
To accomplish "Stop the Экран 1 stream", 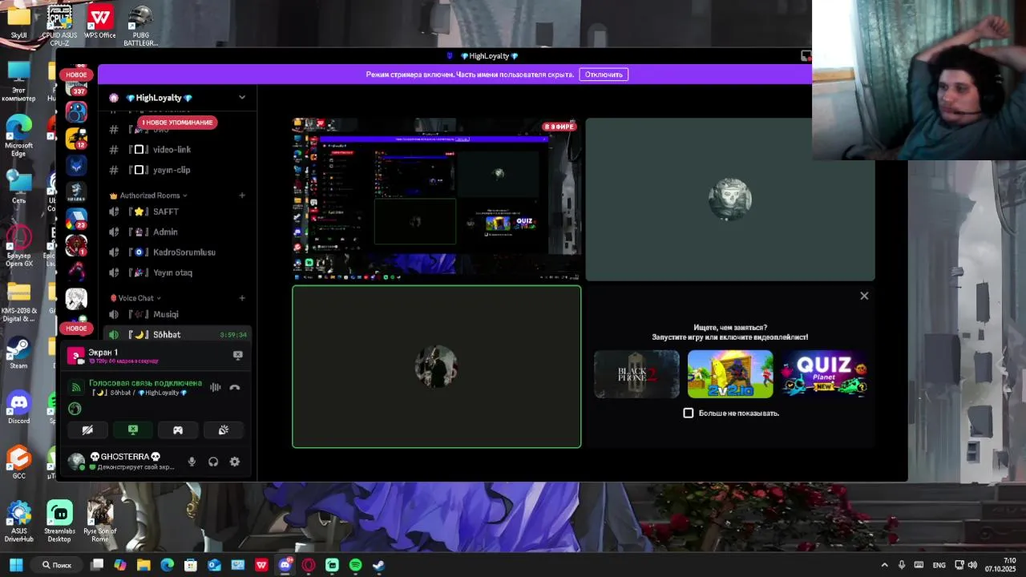I will [x=237, y=355].
